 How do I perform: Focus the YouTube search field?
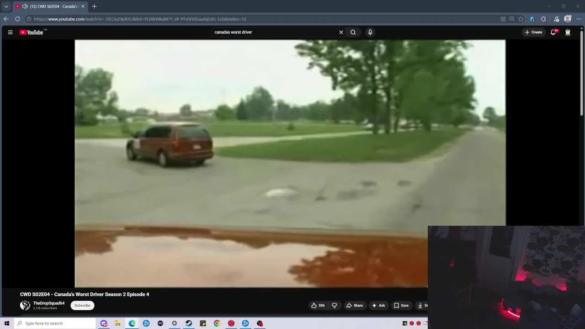click(x=274, y=32)
